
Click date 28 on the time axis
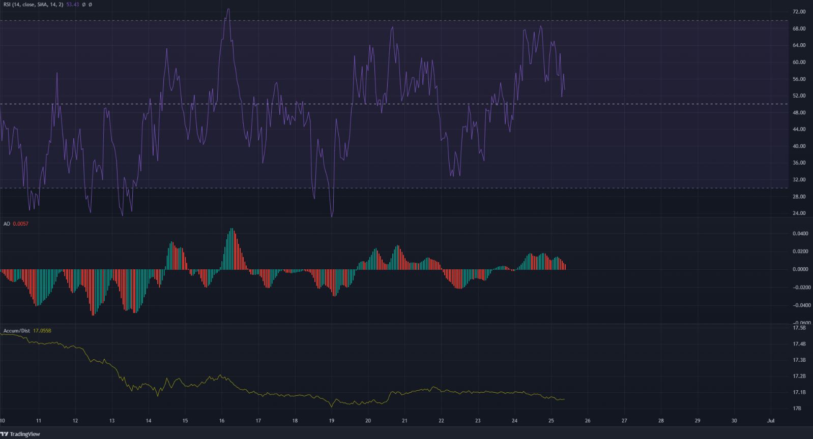pos(661,421)
